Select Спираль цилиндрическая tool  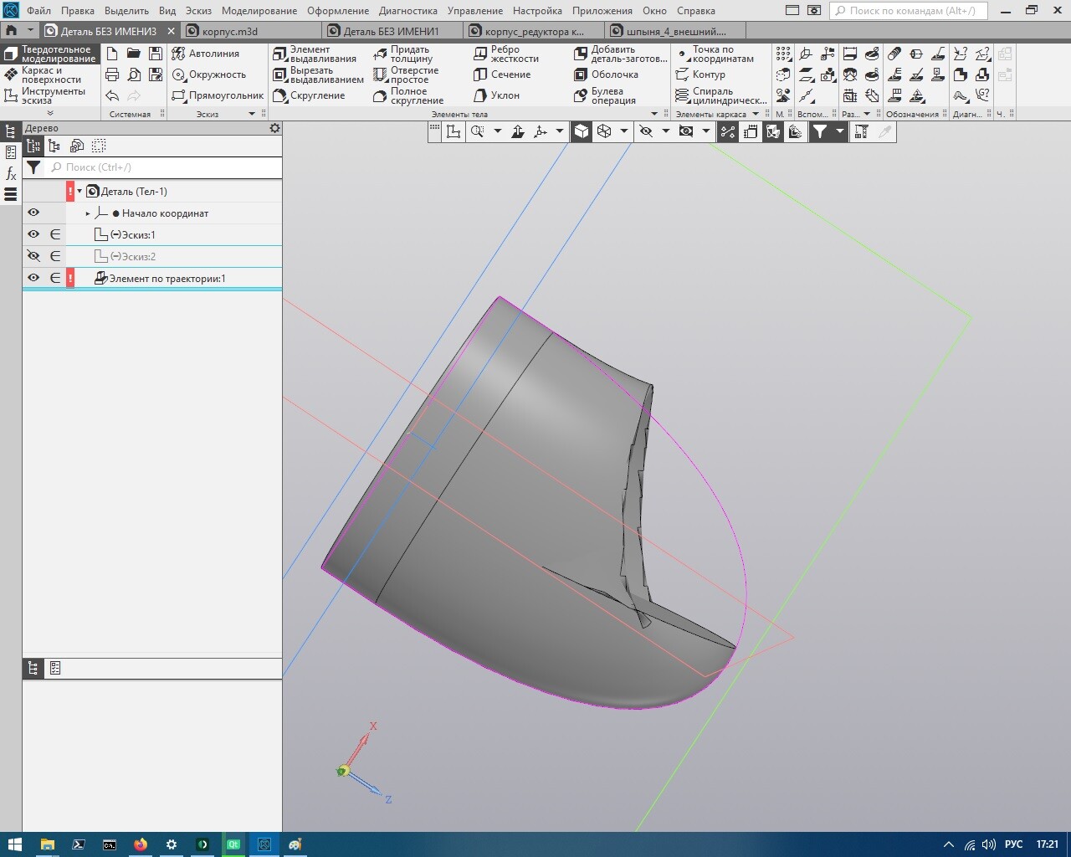721,96
